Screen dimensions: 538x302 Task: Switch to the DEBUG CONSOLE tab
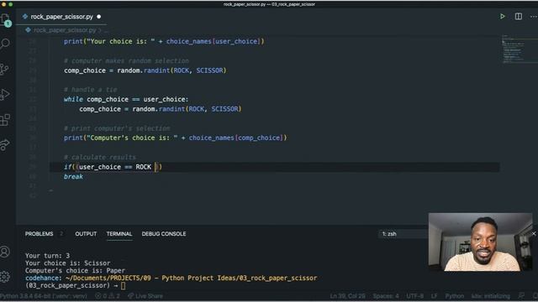(164, 234)
